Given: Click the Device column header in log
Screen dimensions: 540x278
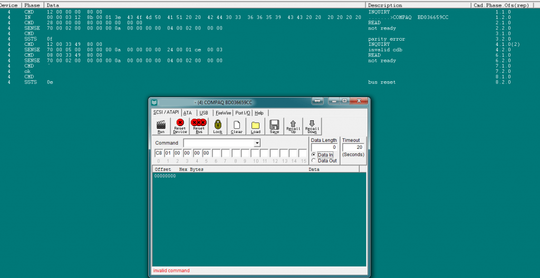Looking at the screenshot, I should pos(9,5).
